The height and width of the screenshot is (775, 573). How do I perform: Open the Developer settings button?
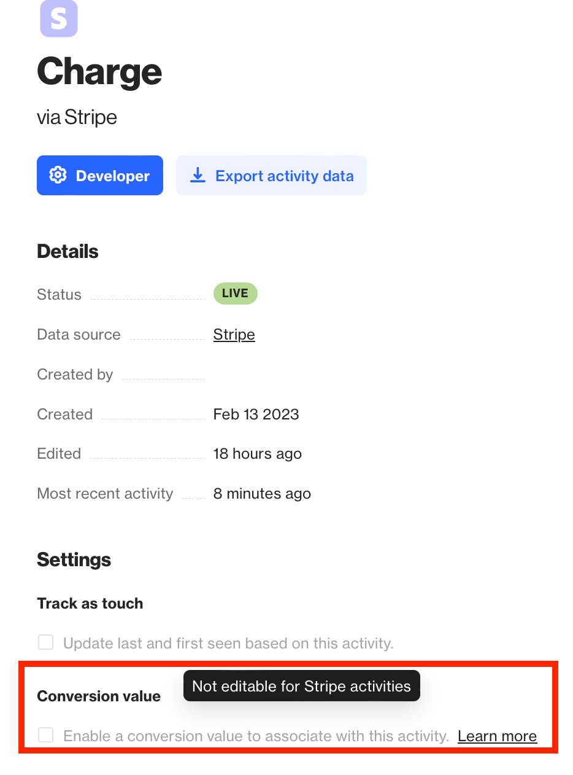(x=100, y=176)
